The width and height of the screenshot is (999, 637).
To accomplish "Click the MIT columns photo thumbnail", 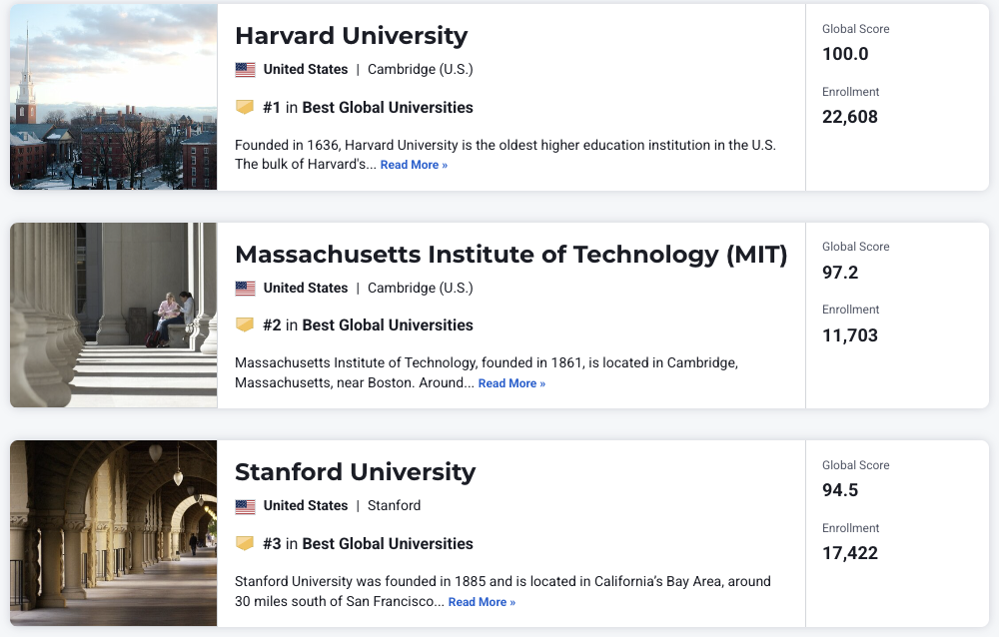I will pos(114,315).
